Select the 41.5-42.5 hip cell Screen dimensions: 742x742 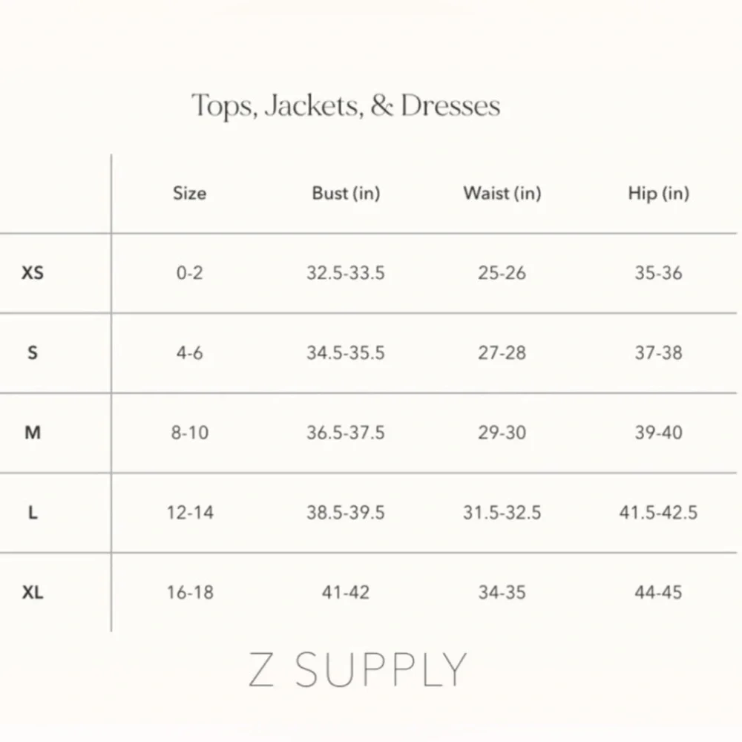coord(658,513)
